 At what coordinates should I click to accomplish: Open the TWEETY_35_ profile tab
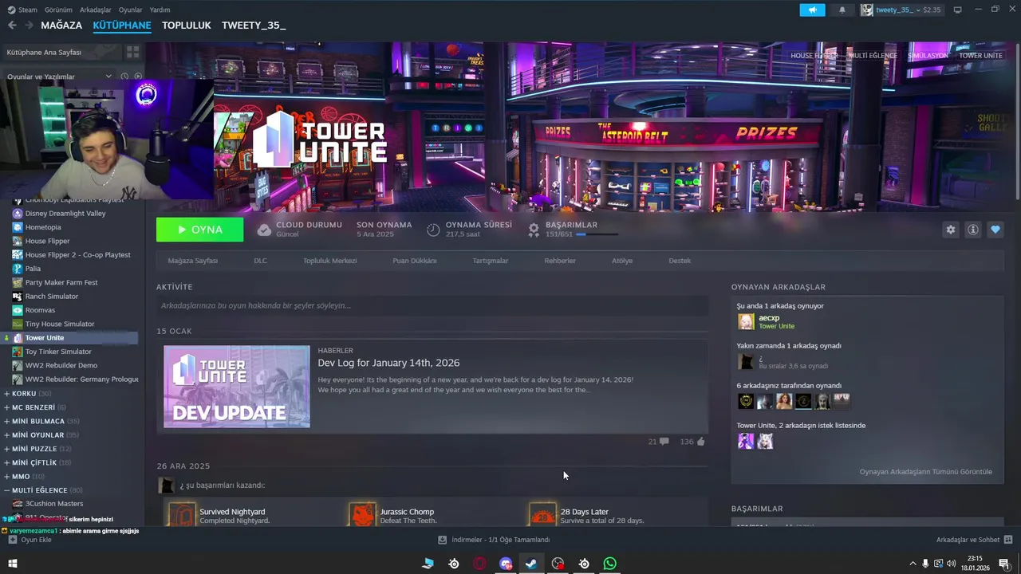pos(254,25)
